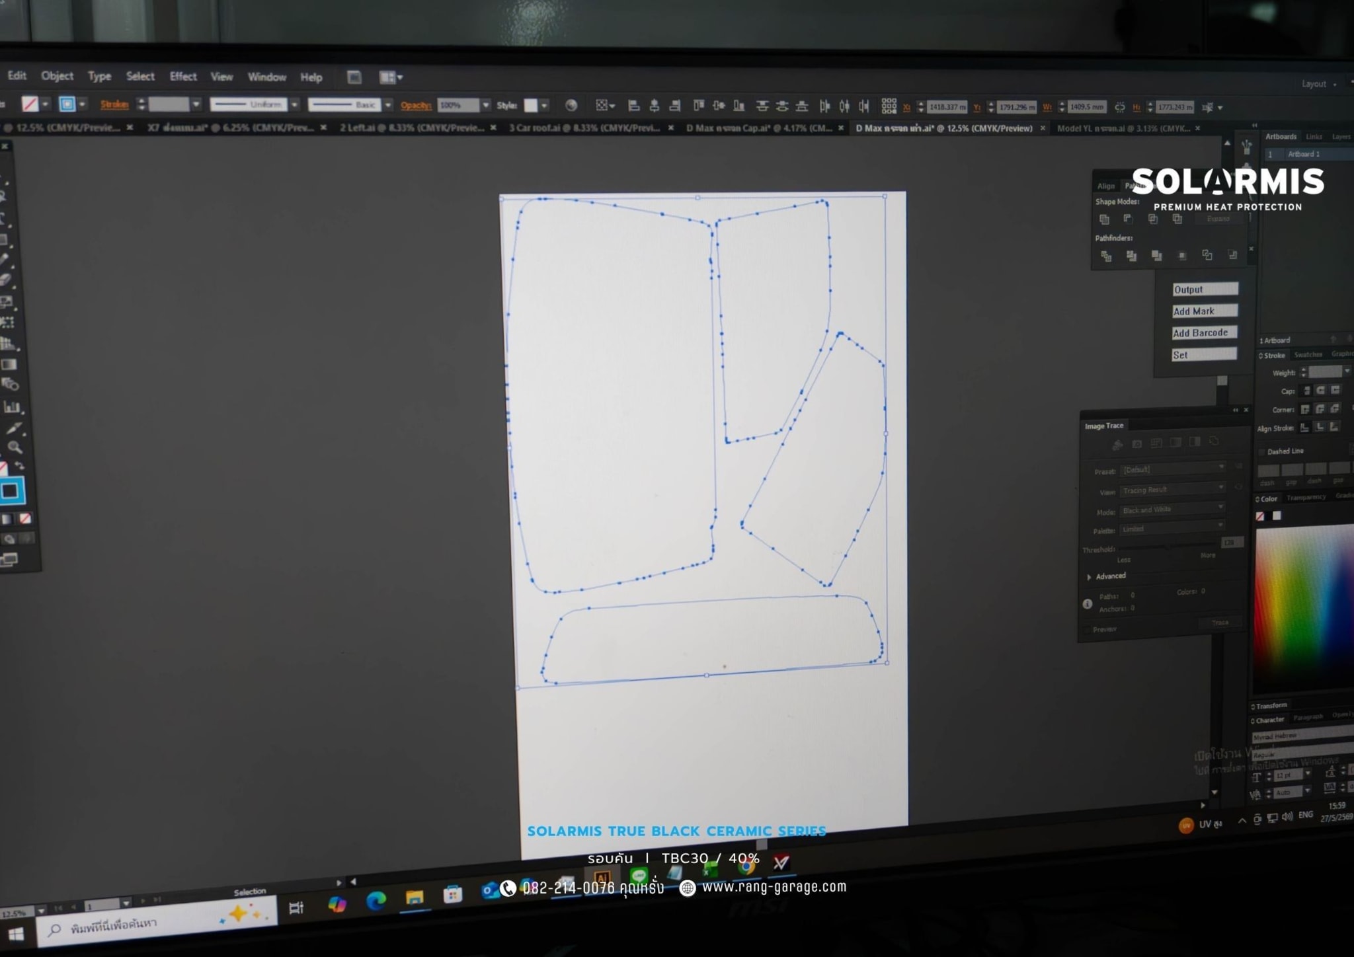Screen dimensions: 1354x957
Task: Open Task View on the taskbar
Action: coord(296,907)
